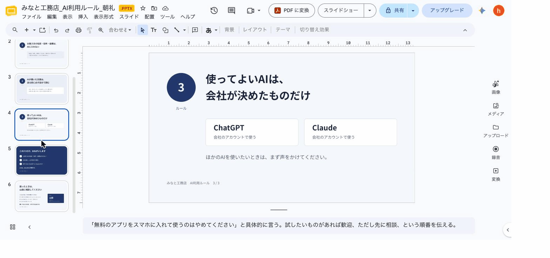Open the 画像 image side panel

tap(496, 87)
